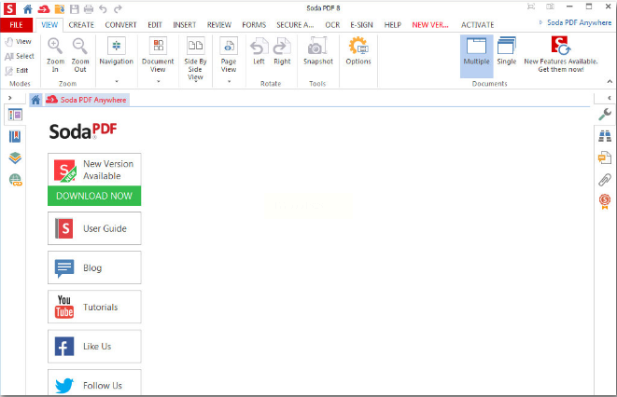Expand the Navigation dropdown arrow
This screenshot has width=617, height=397.
tap(117, 81)
